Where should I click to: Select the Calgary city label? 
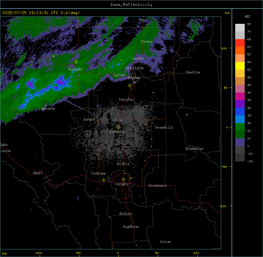point(122,184)
